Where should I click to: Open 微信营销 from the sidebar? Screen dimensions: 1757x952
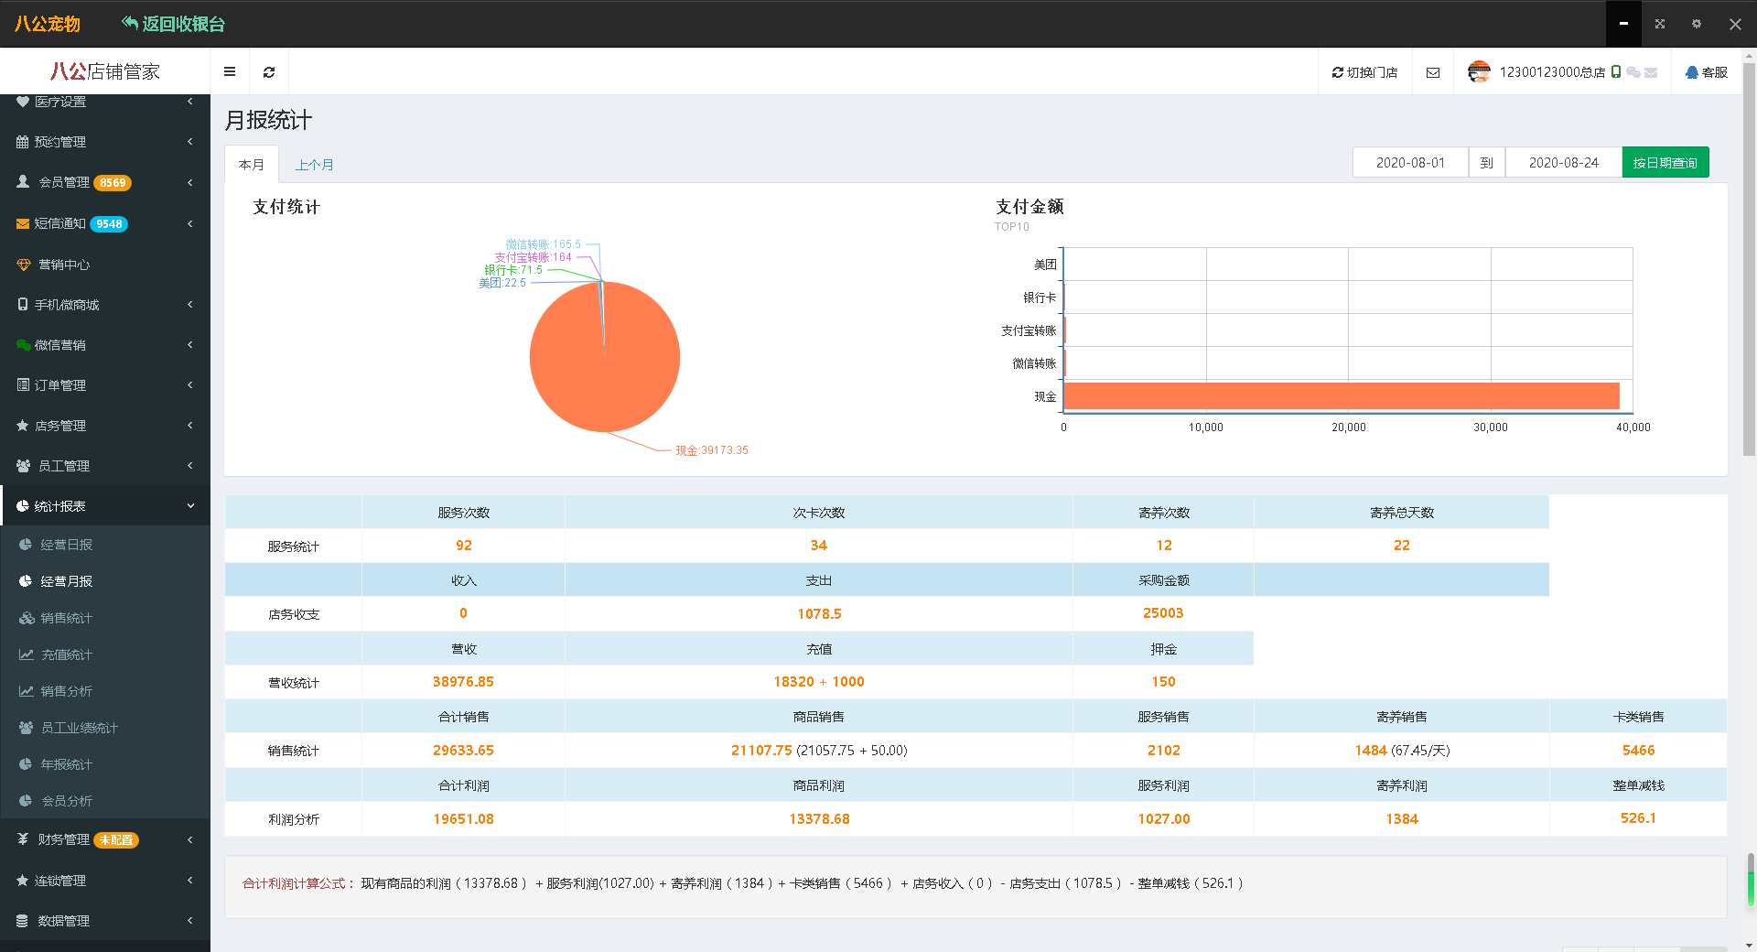tap(60, 345)
